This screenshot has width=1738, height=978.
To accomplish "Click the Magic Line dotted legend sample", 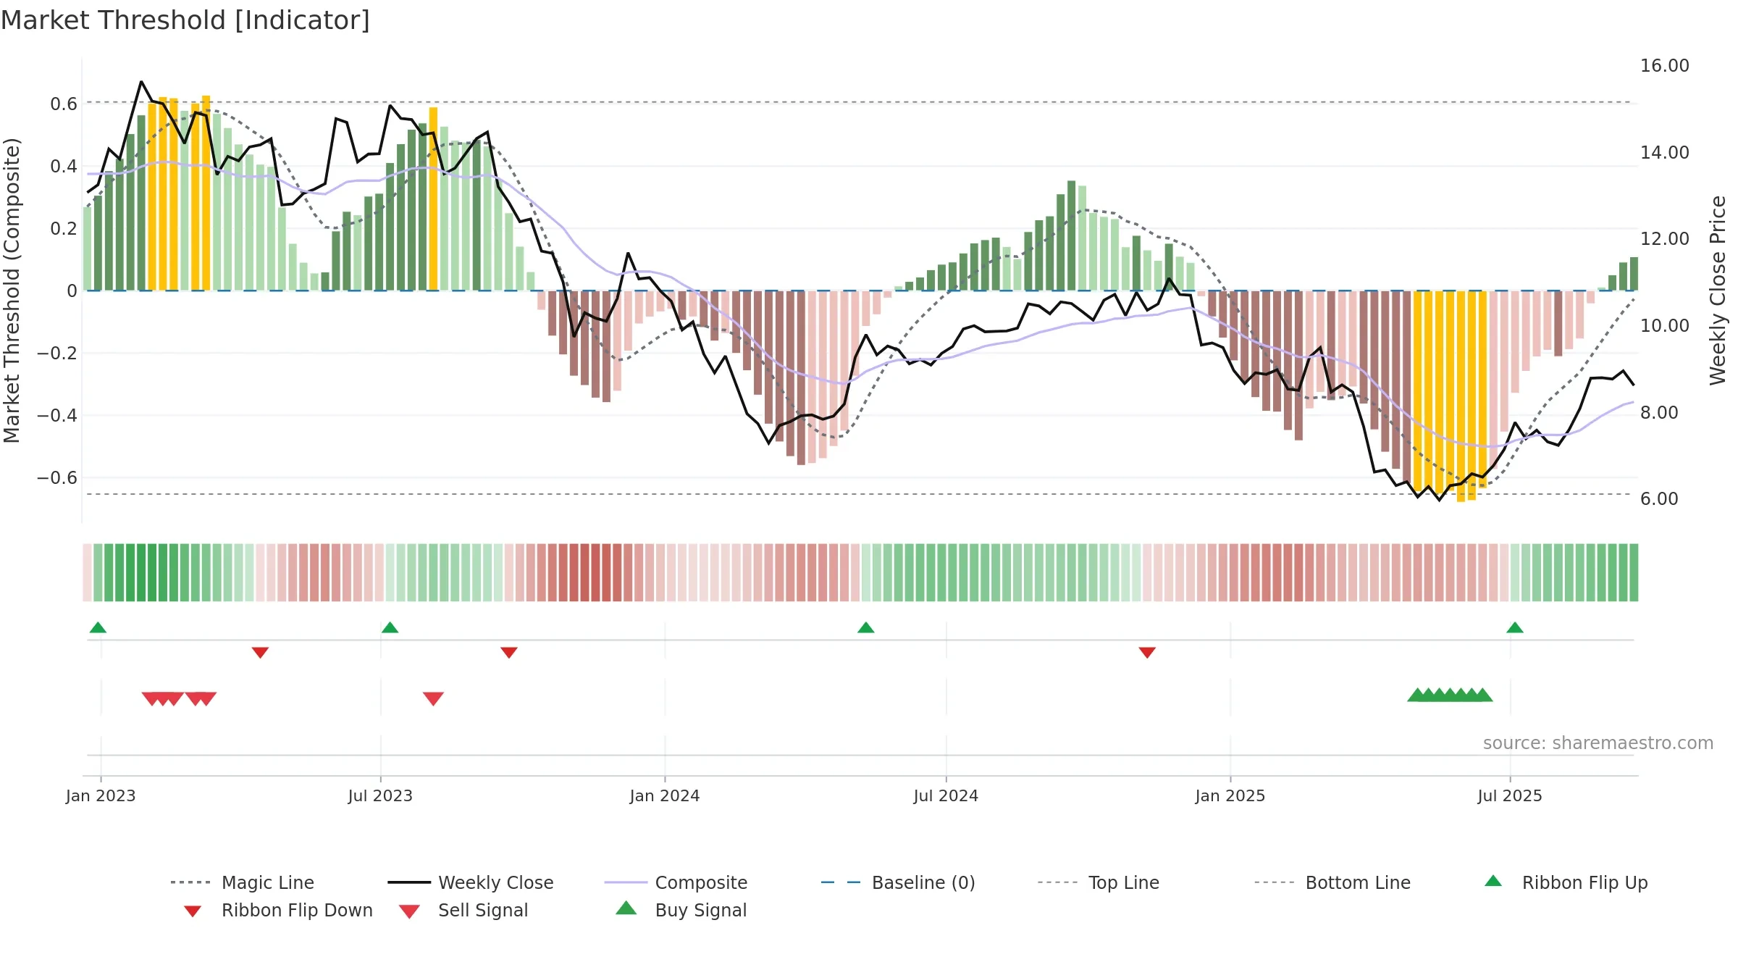I will click(x=190, y=882).
